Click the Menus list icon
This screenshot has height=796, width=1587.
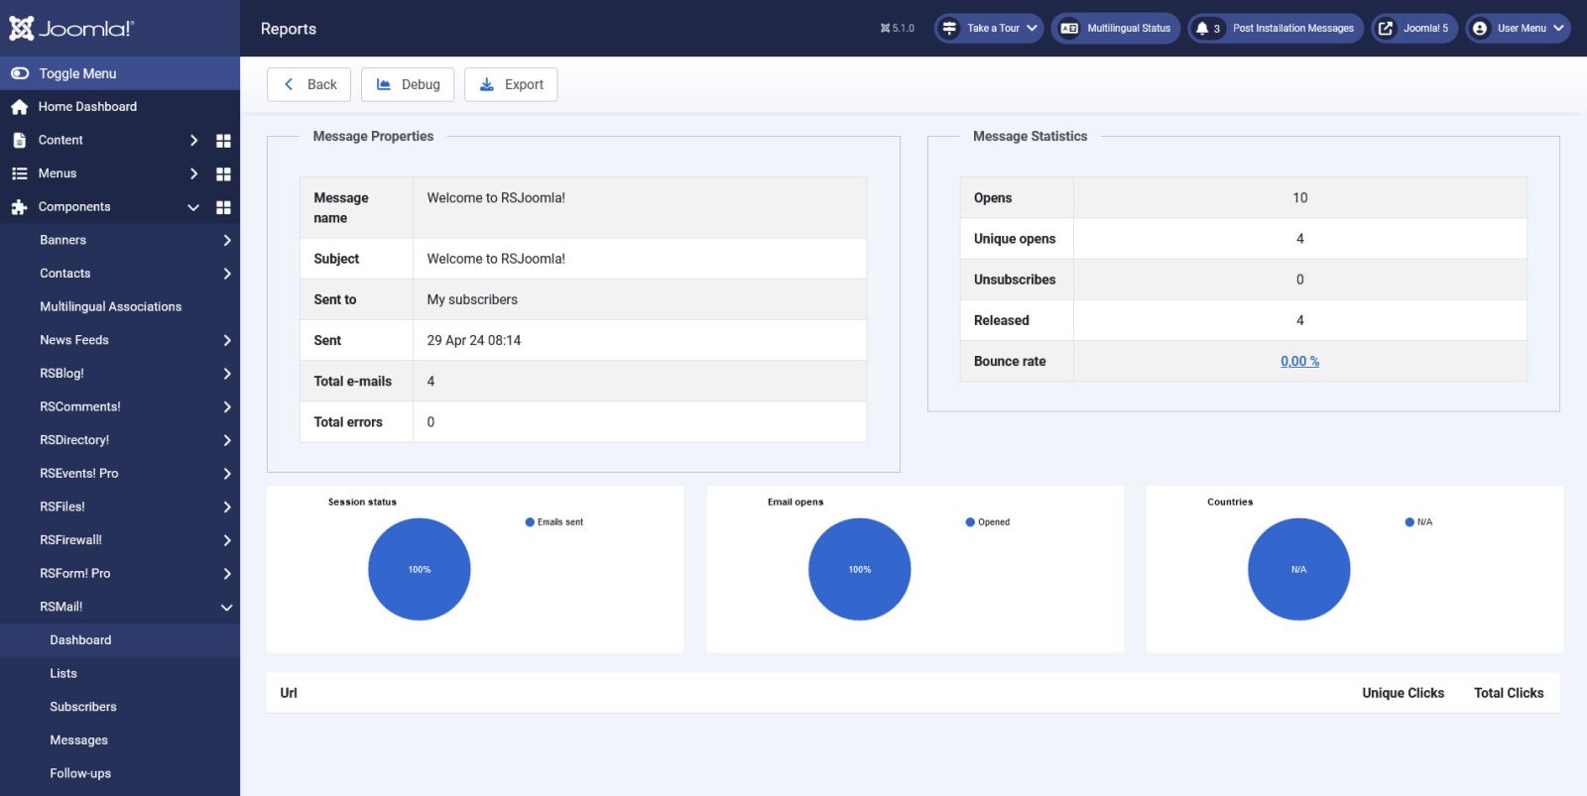(x=19, y=173)
